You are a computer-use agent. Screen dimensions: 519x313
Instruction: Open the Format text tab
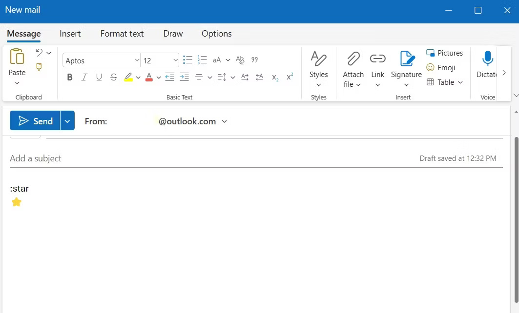122,34
